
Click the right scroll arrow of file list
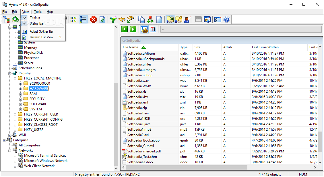tap(315, 168)
